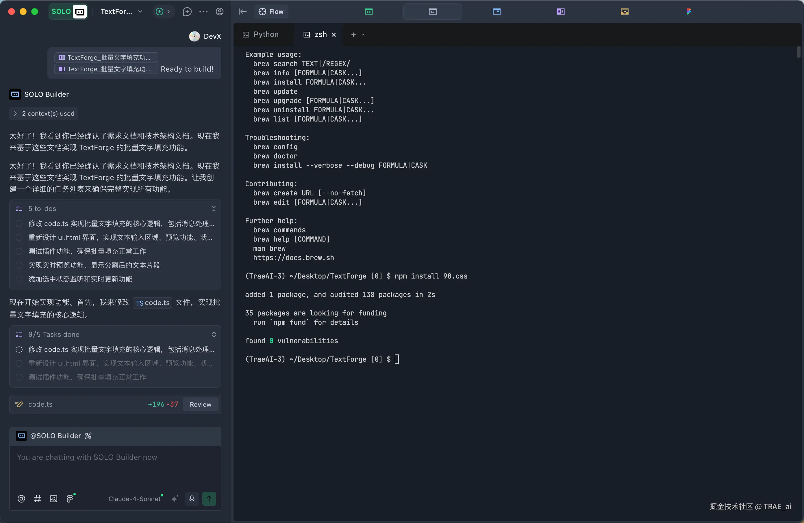This screenshot has width=804, height=523.
Task: Check the to-do 测试插件功能
Action: pos(19,251)
